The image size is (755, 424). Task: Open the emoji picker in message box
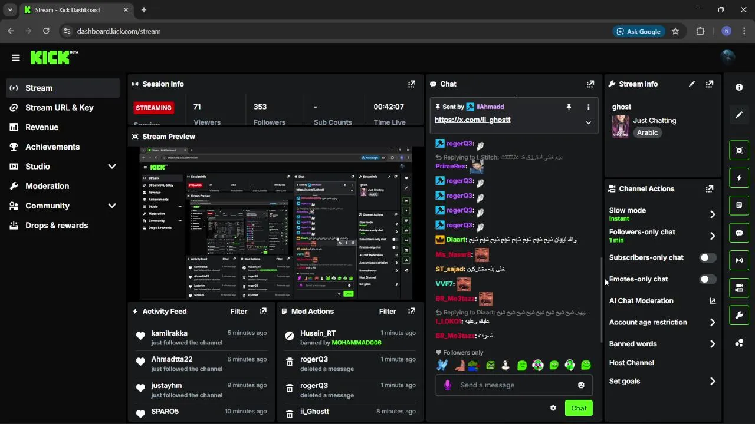pos(581,385)
